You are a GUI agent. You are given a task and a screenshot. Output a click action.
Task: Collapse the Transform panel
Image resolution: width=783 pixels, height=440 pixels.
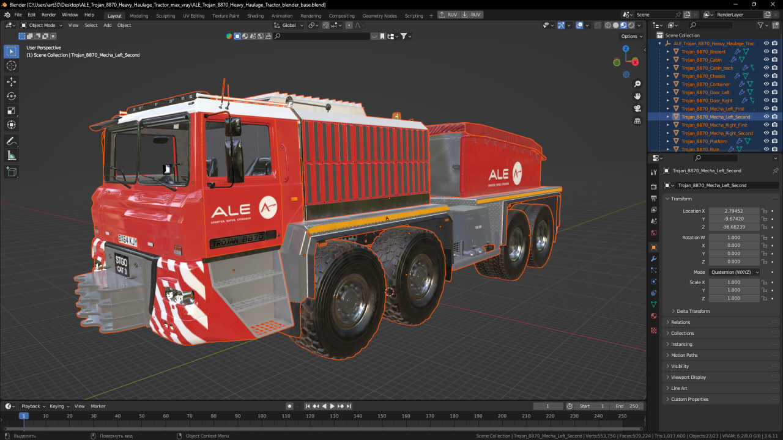pos(667,199)
